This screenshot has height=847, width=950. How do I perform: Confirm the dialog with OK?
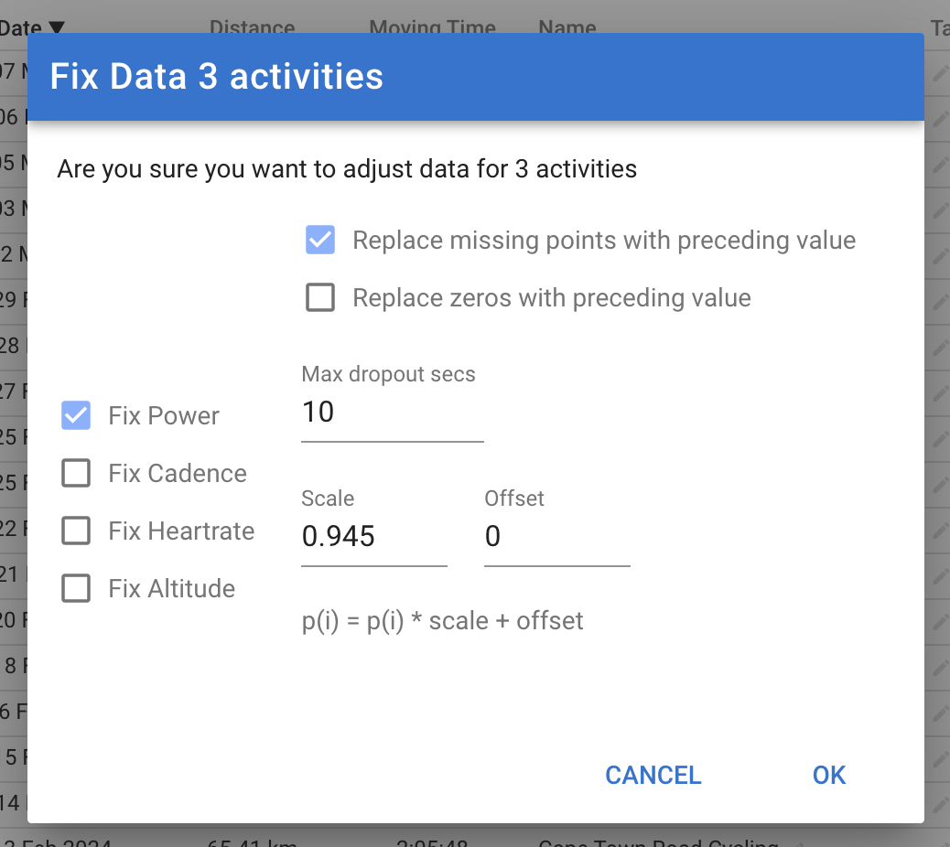click(x=828, y=776)
